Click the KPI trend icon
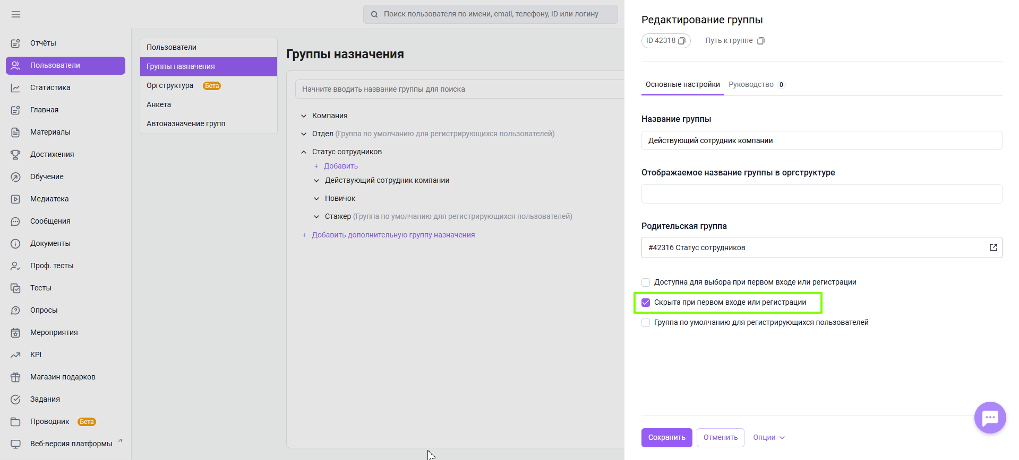The image size is (1019, 460). 15,355
